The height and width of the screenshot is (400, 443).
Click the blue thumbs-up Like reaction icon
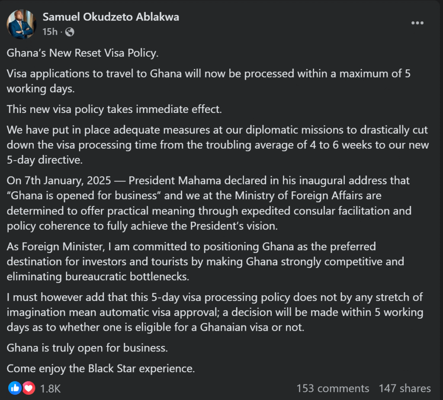pos(14,388)
